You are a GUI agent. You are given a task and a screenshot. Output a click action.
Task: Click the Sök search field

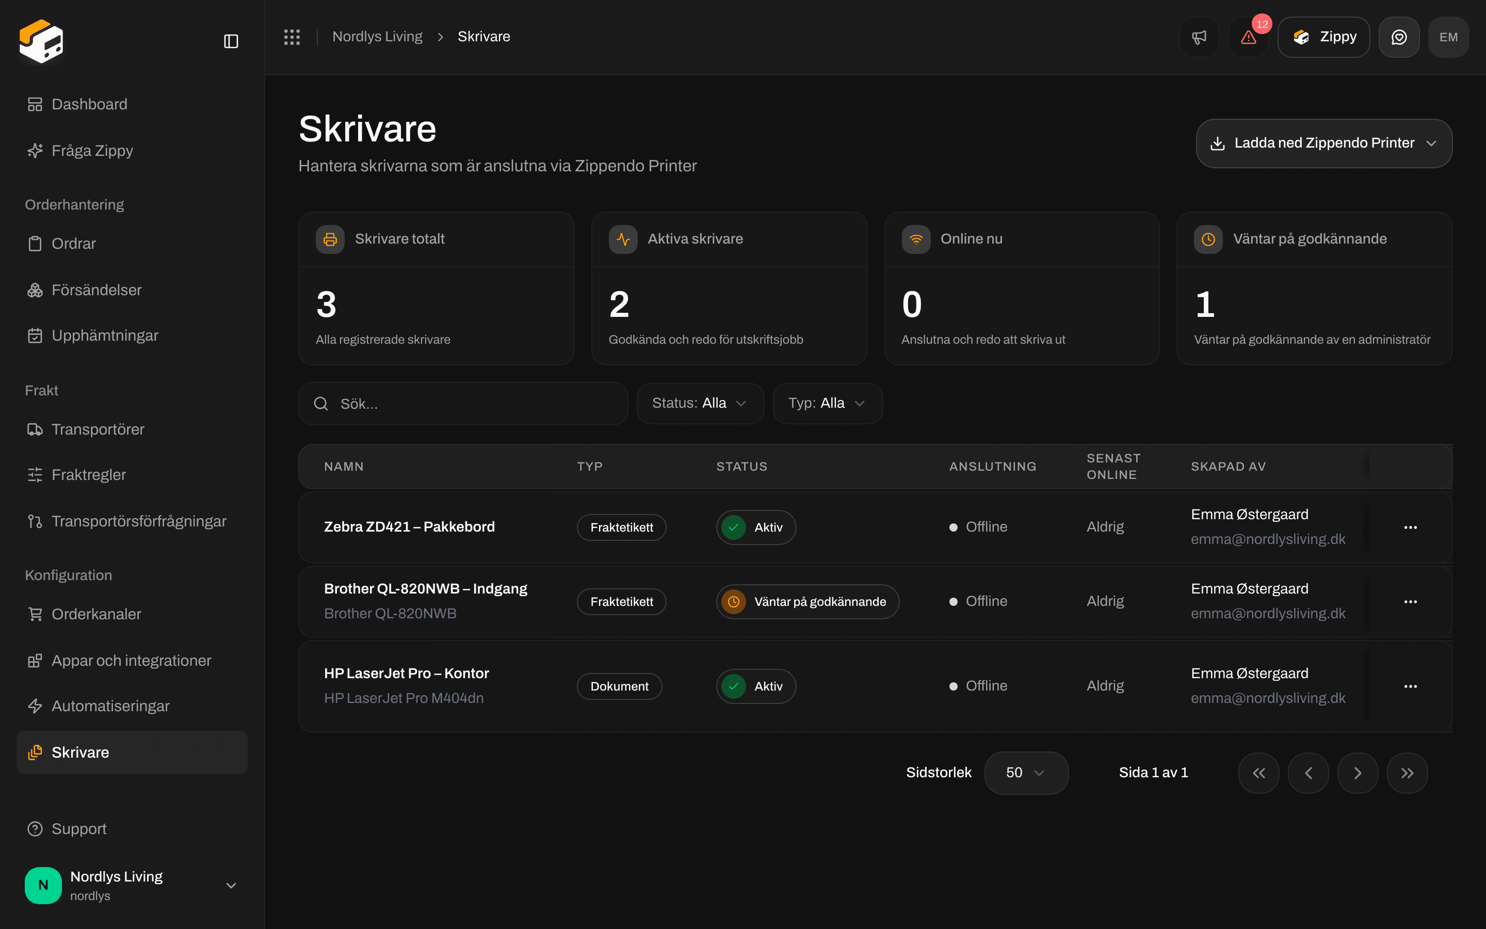[x=463, y=404]
